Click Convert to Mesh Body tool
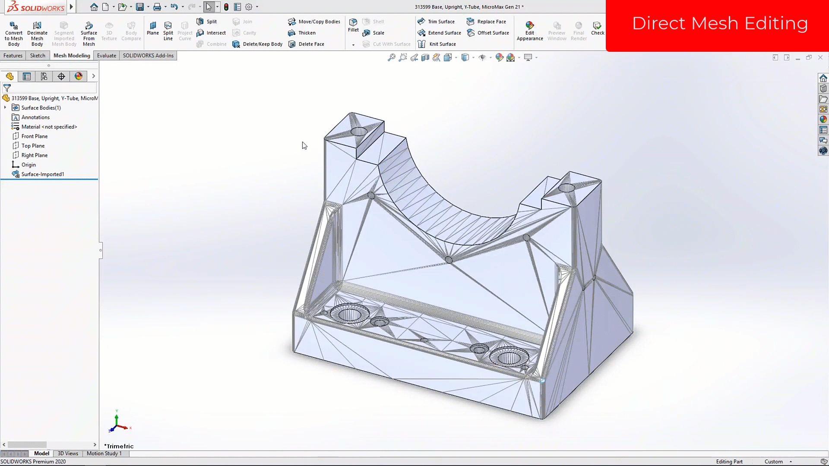 point(14,33)
